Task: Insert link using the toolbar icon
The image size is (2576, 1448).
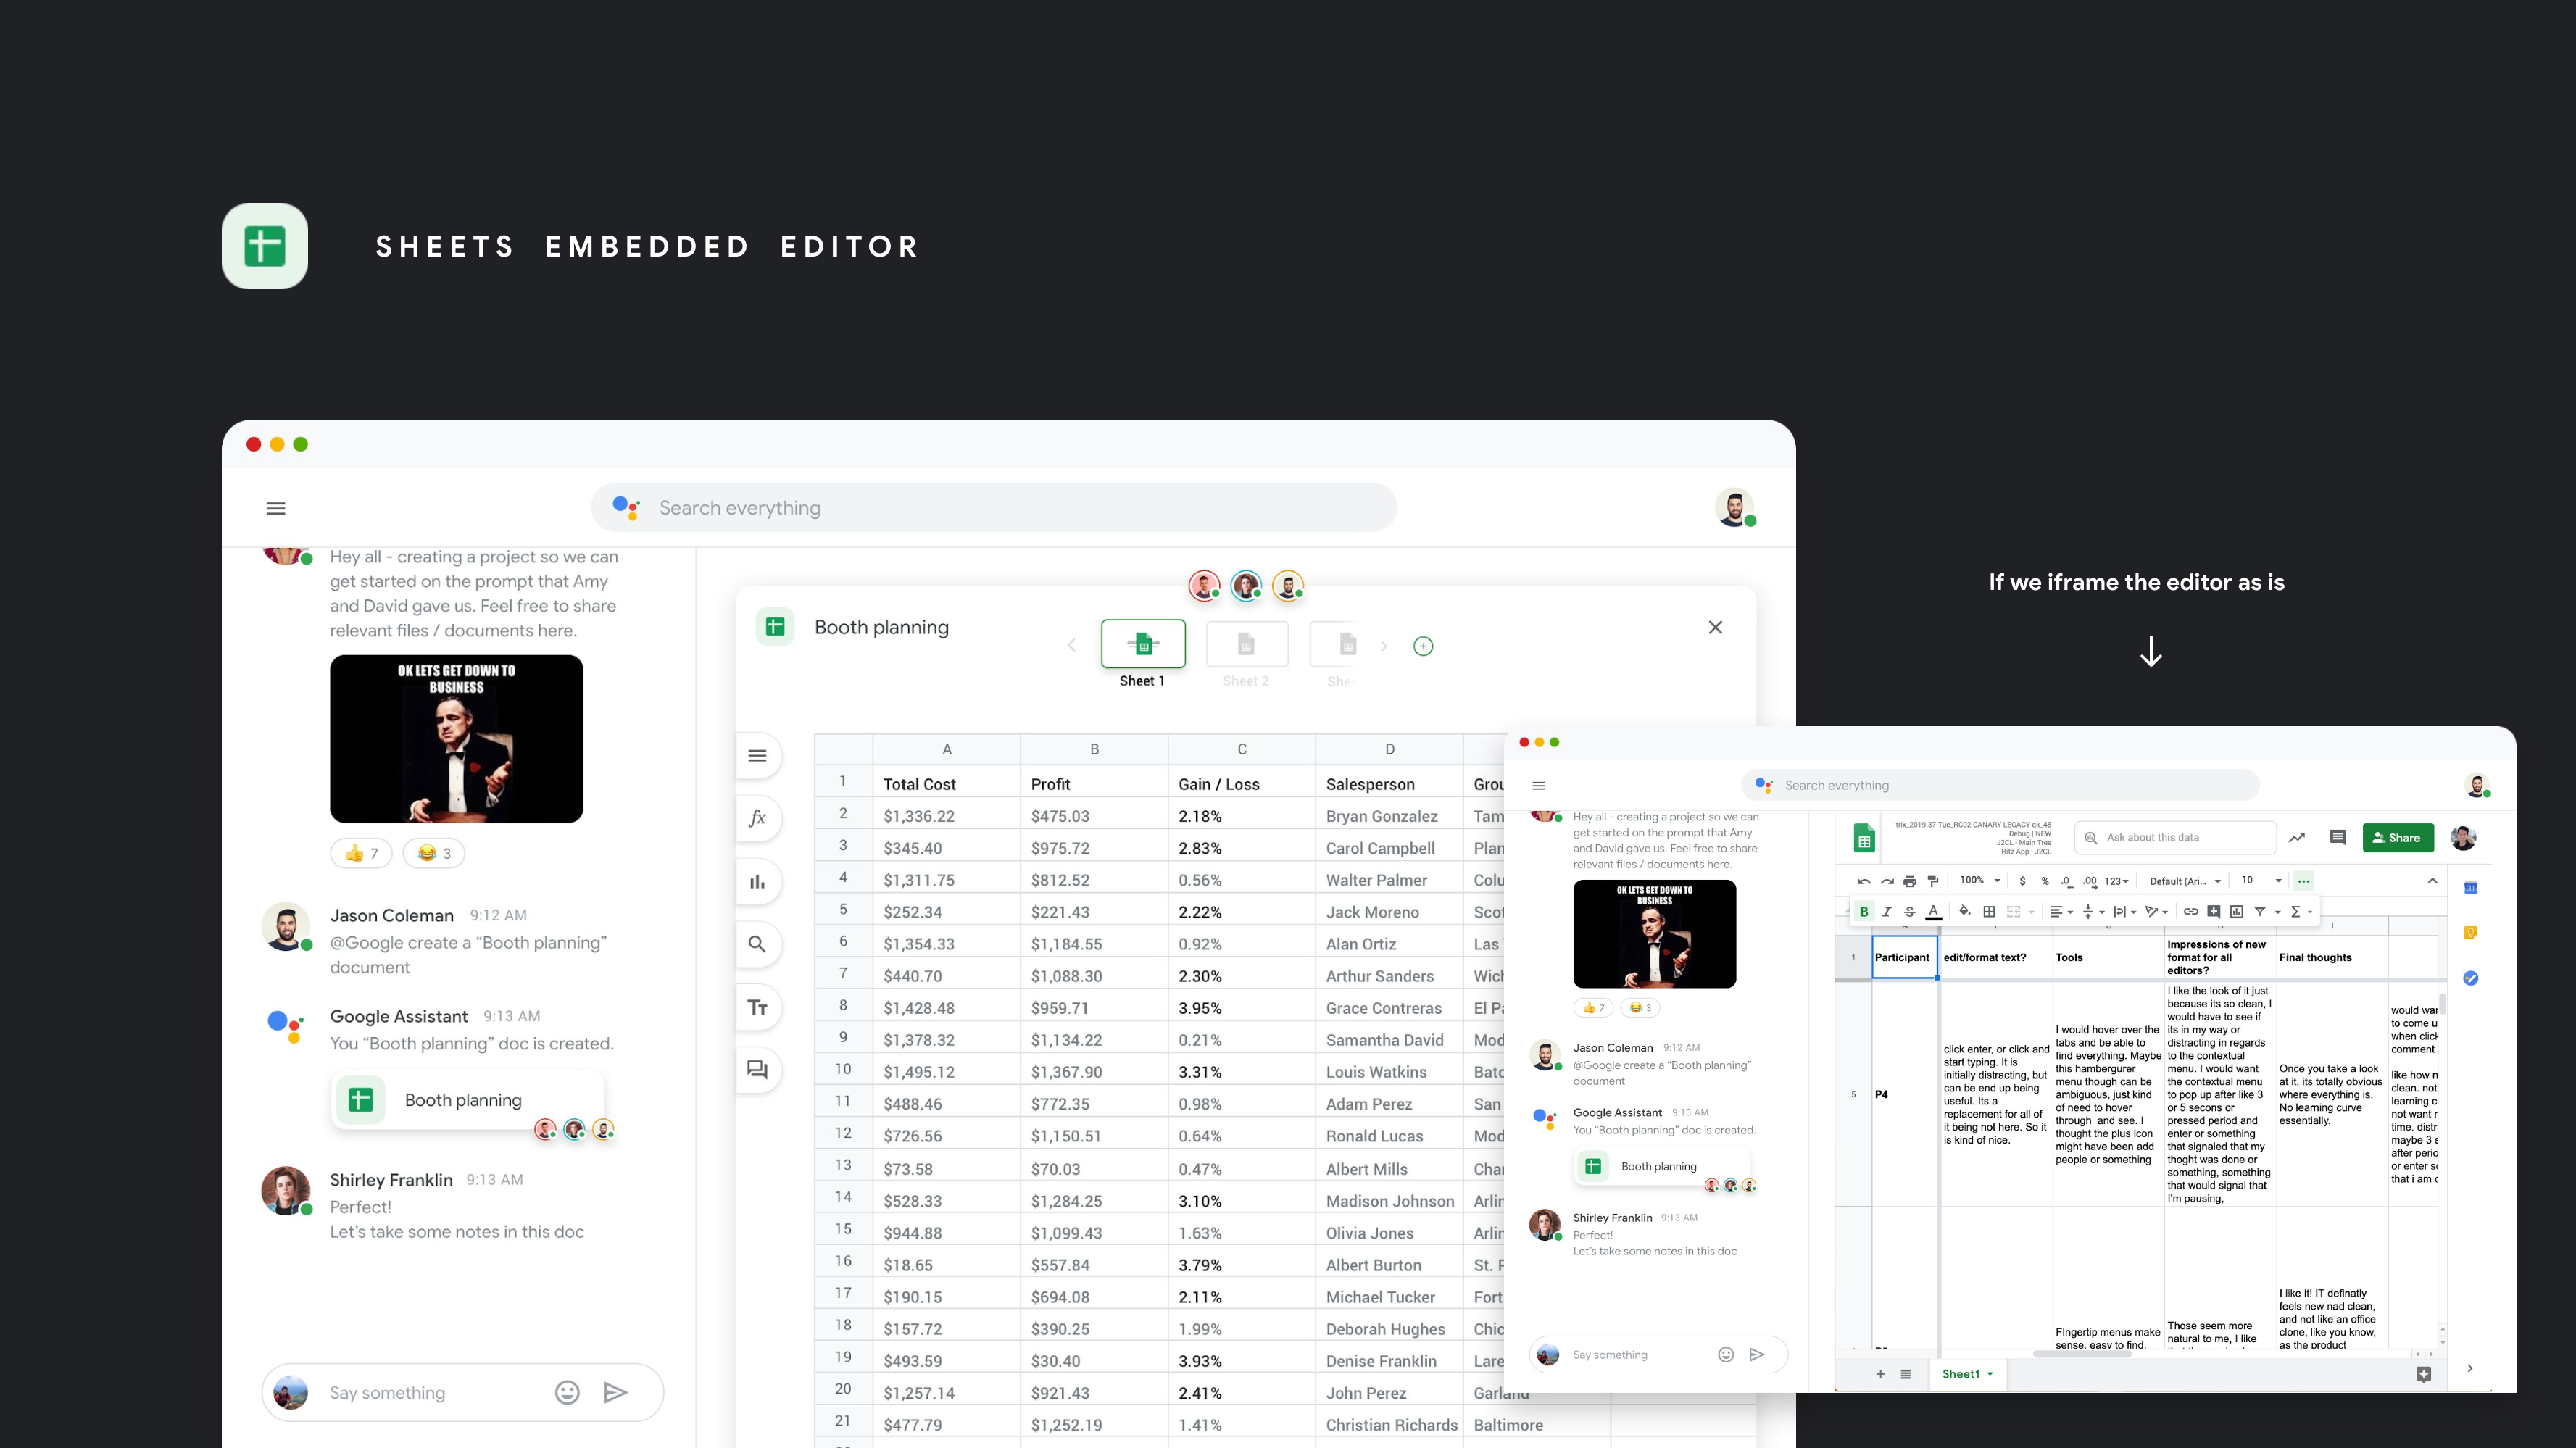Action: [x=2190, y=911]
